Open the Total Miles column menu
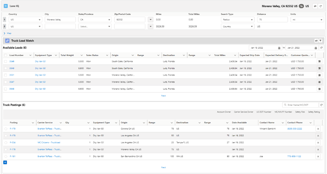Image resolution: width=327 pixels, height=174 pixels. tap(235, 55)
